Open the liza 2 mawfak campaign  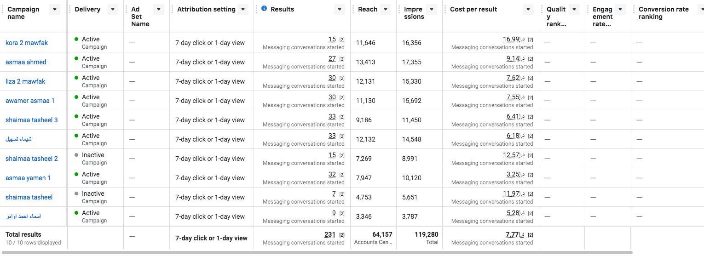tap(25, 81)
